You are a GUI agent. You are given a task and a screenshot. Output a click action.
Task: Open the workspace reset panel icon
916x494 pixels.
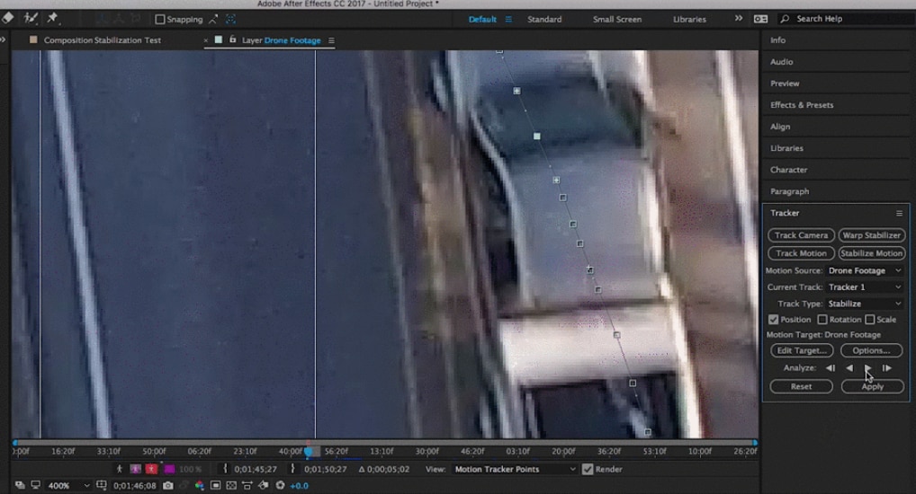760,19
